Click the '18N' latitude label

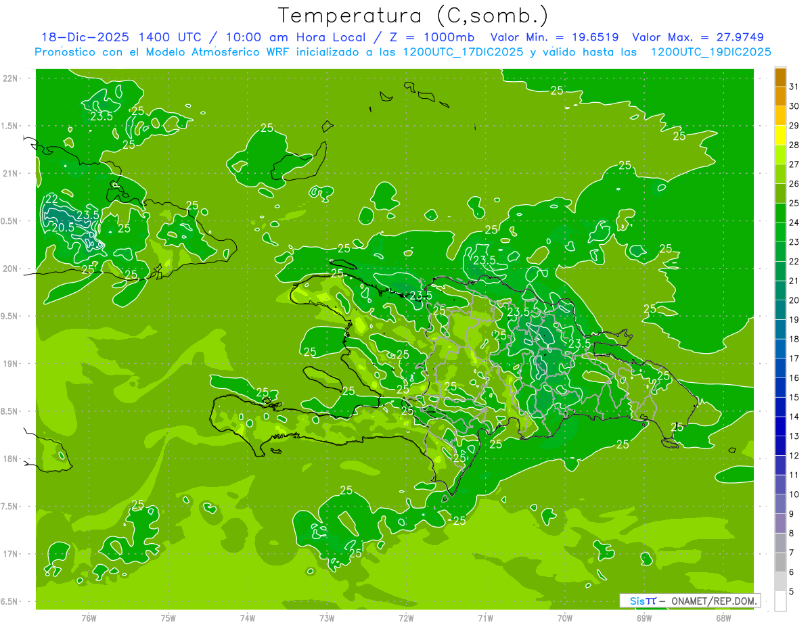[12, 459]
